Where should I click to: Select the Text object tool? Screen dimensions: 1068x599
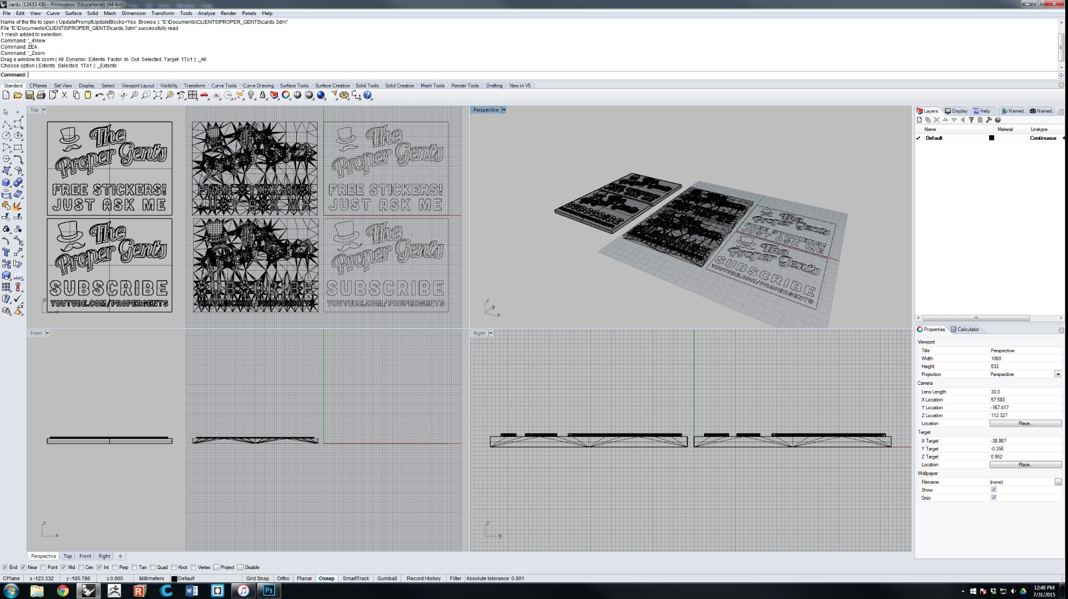6,252
